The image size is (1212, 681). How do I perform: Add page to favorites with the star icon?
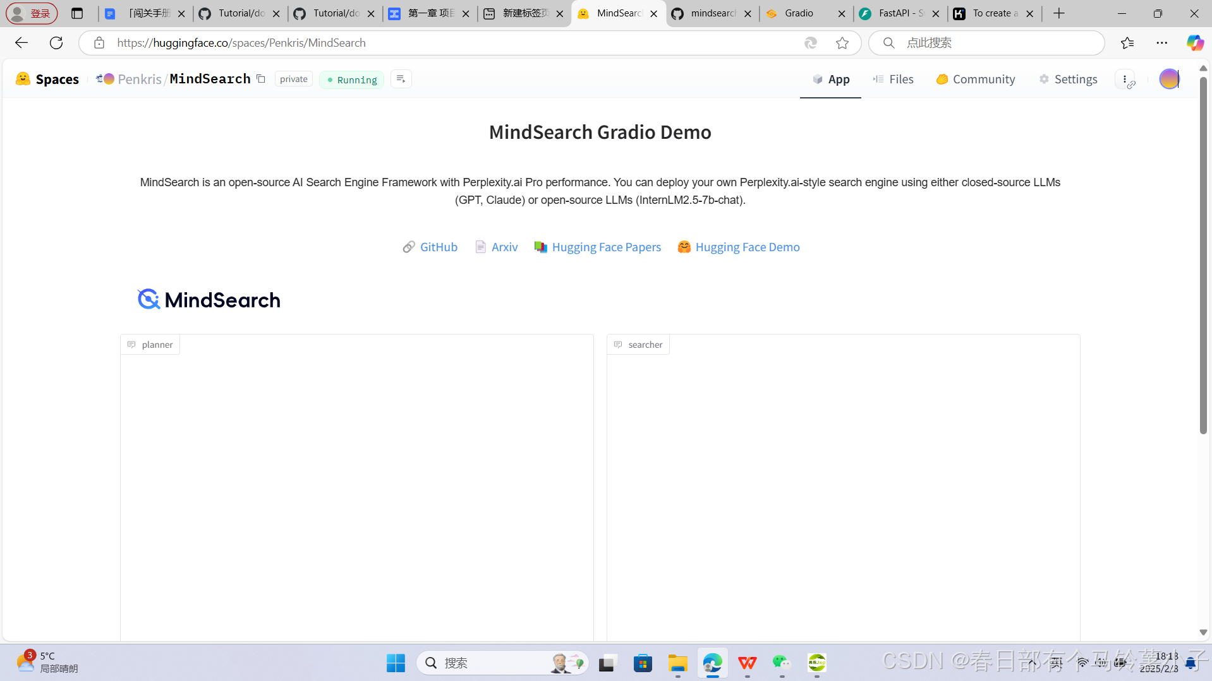click(x=842, y=42)
